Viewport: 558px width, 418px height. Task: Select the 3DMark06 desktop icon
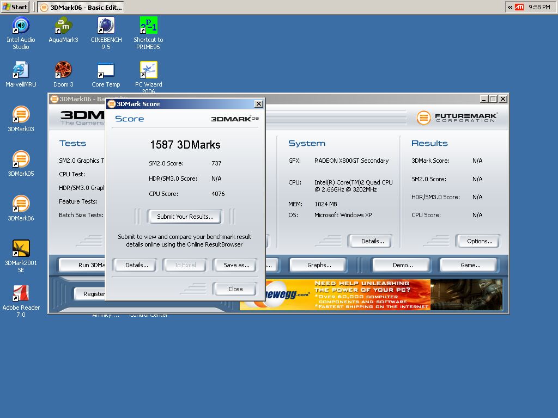click(21, 208)
